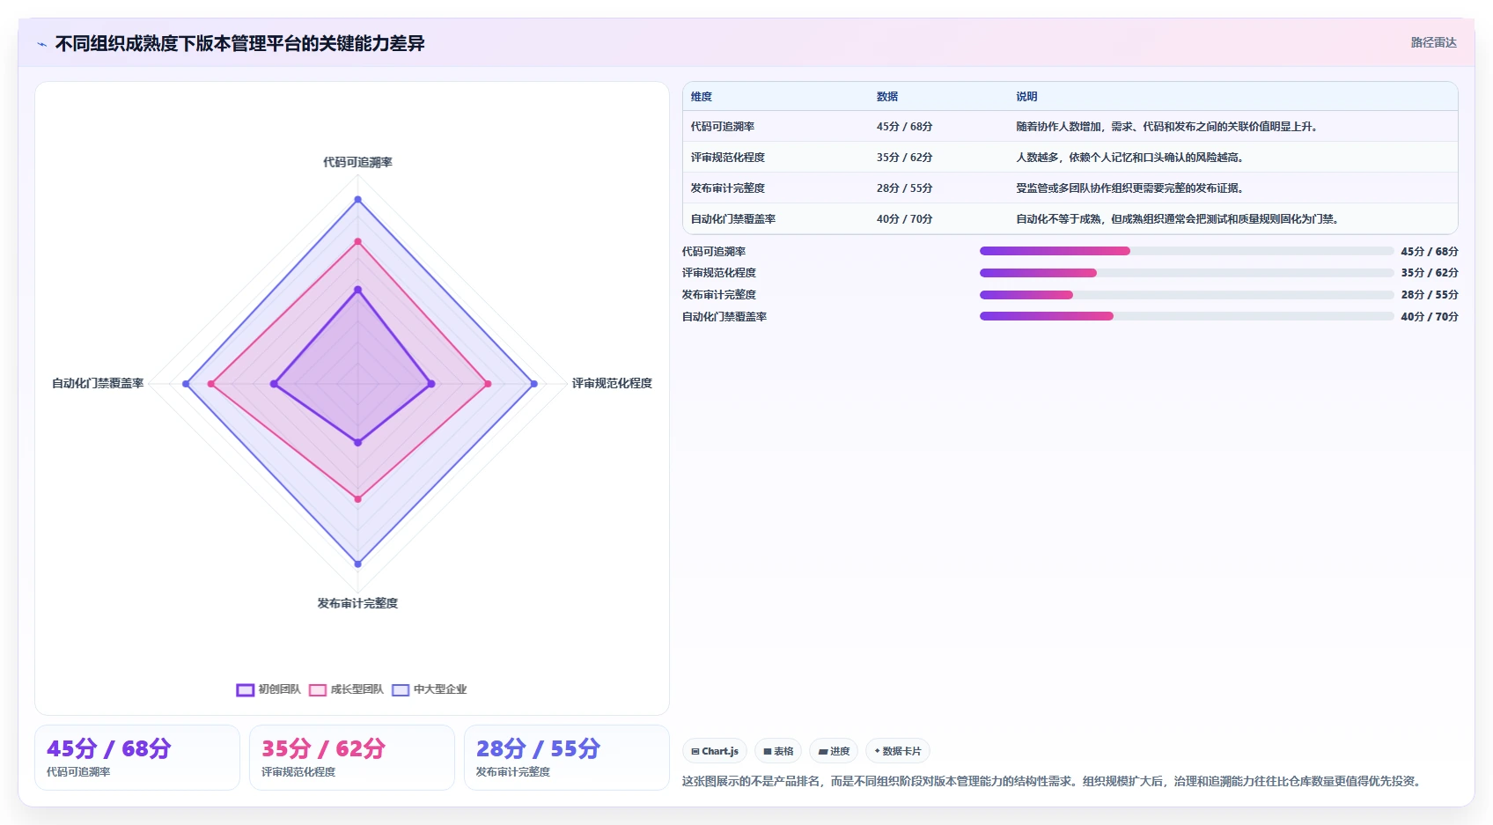The height and width of the screenshot is (825, 1493).
Task: Click the small icon before the page title
Action: point(41,44)
